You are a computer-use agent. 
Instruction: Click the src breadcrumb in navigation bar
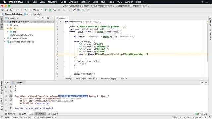(27, 14)
